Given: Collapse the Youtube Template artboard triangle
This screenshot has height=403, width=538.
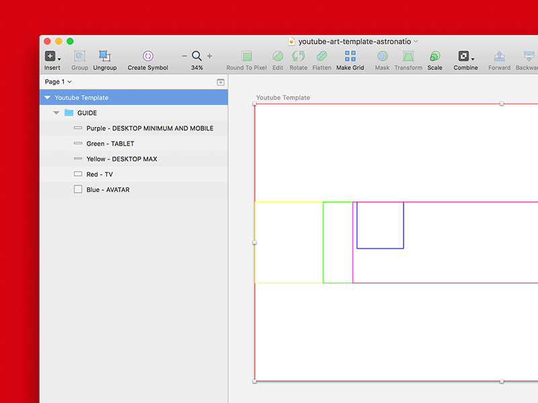Looking at the screenshot, I should tap(47, 97).
